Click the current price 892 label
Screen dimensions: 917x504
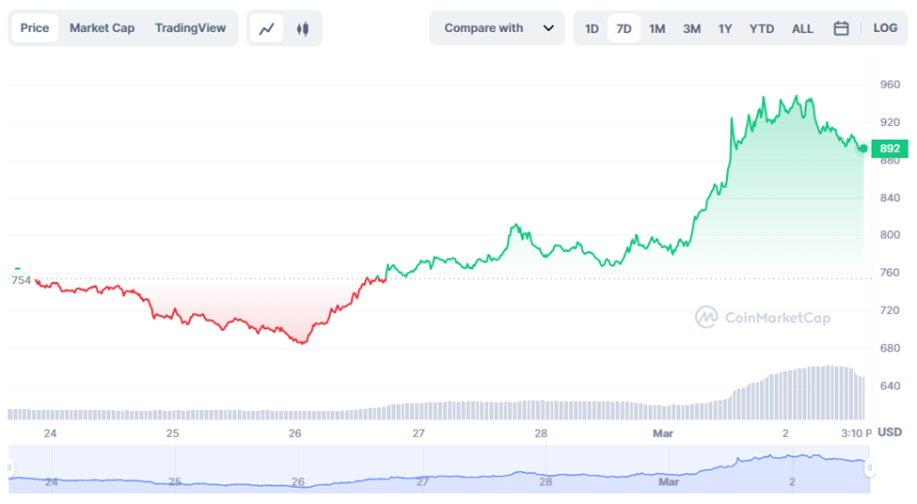(889, 149)
